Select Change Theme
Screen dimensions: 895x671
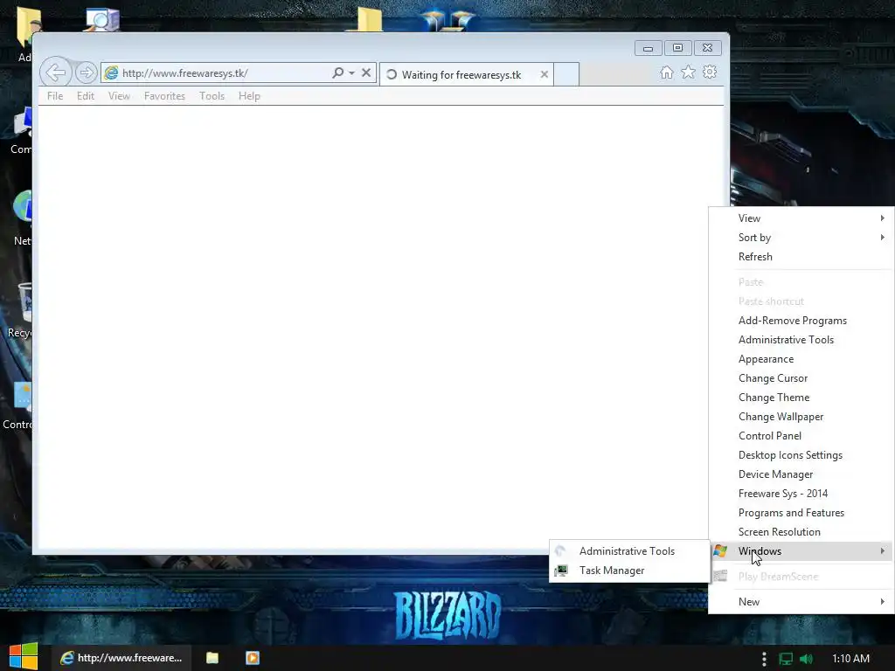click(801, 398)
